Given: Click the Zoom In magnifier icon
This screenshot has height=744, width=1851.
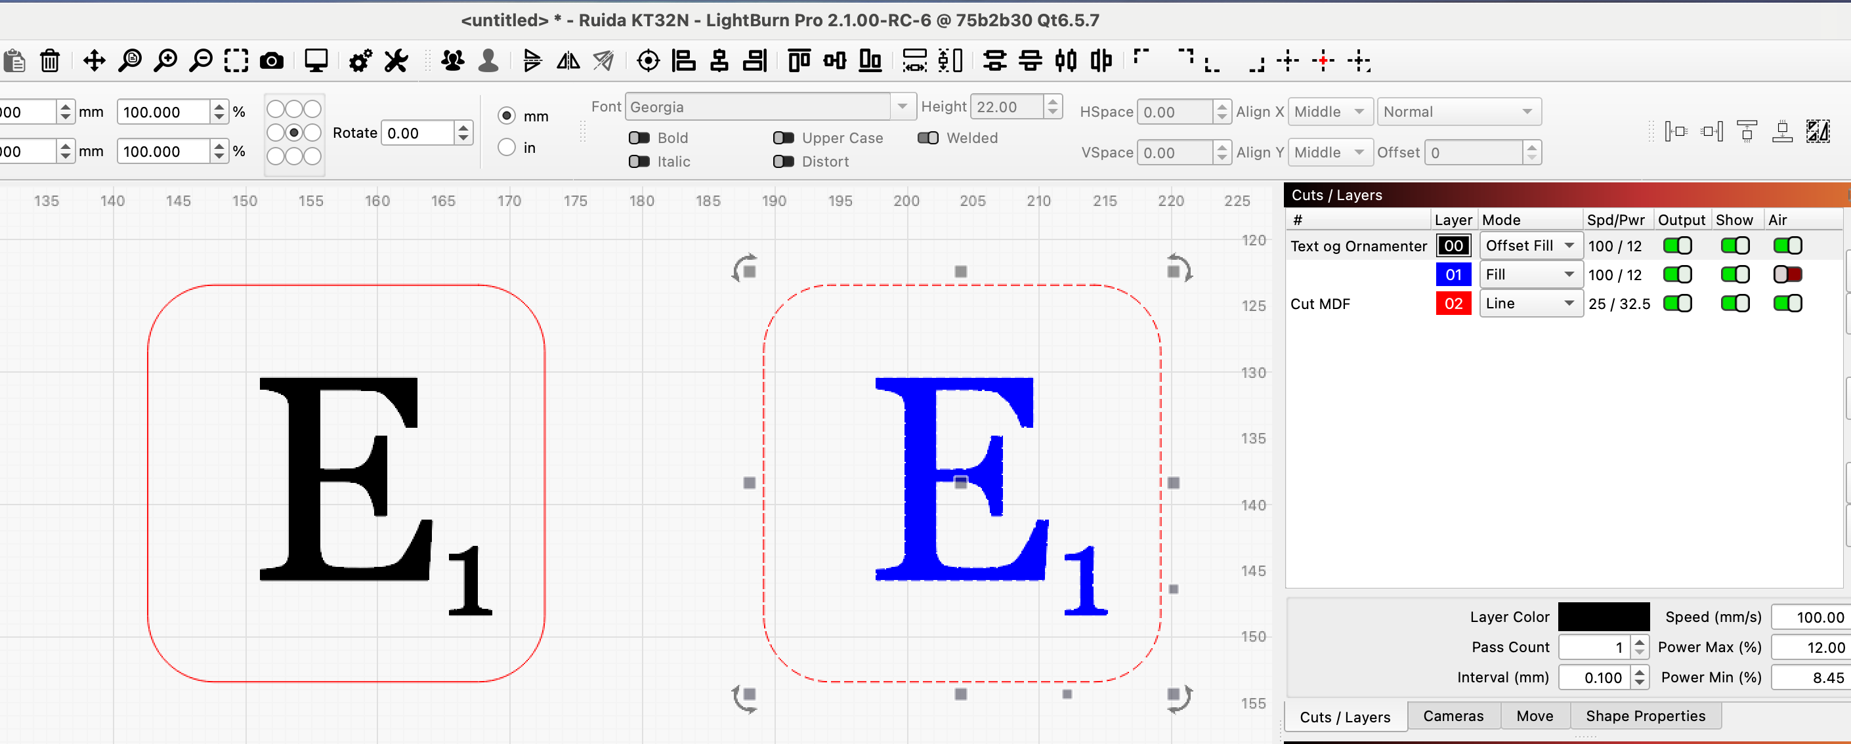Looking at the screenshot, I should (x=165, y=61).
